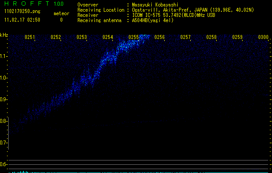Click the 0253 time axis marker
Screen dimensions: 272x173
[x=82, y=37]
